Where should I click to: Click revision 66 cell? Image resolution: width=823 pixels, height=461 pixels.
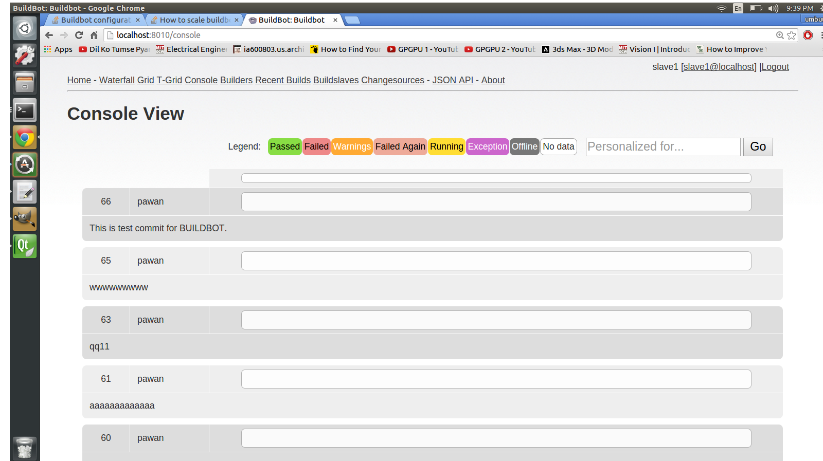(x=106, y=201)
